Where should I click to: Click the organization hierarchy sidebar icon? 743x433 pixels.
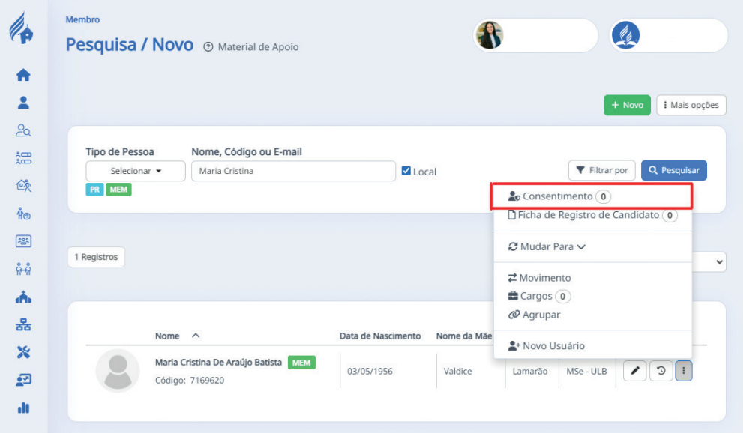click(x=23, y=324)
